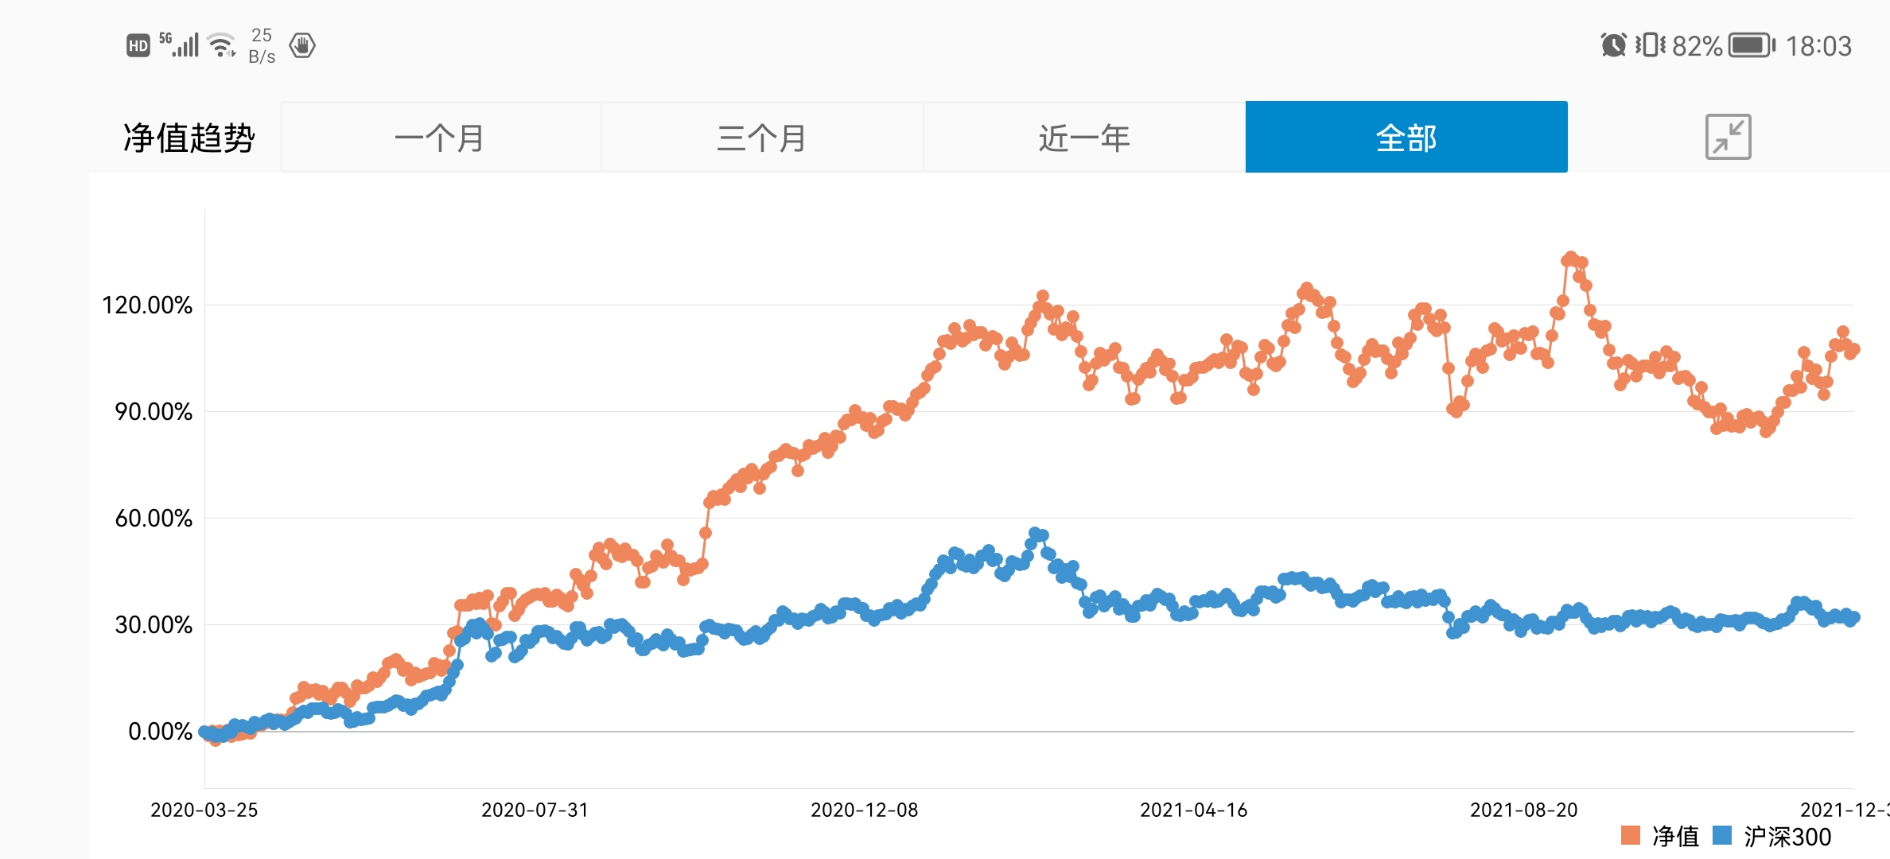Tap the vibrate mode status icon

point(1650,45)
